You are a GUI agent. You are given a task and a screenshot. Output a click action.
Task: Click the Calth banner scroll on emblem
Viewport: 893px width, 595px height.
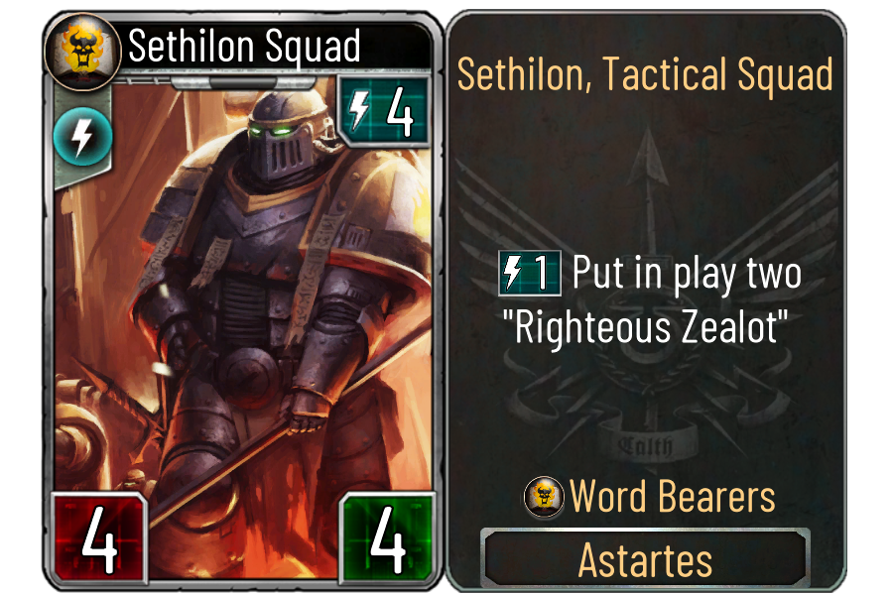tap(645, 445)
